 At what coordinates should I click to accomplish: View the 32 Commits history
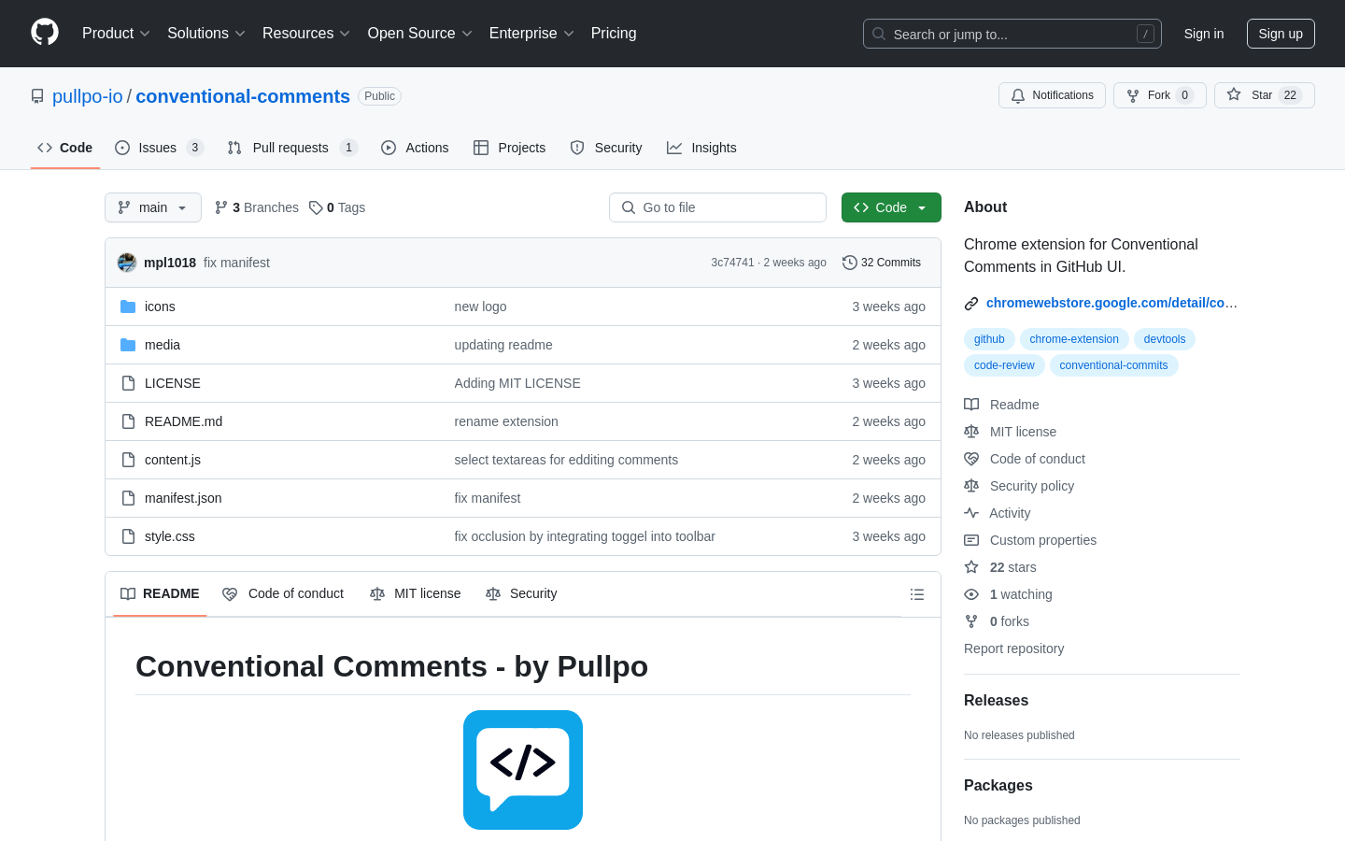pyautogui.click(x=882, y=263)
